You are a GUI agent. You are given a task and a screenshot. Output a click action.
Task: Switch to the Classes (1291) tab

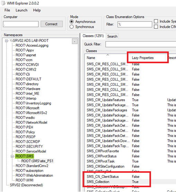click(x=93, y=36)
